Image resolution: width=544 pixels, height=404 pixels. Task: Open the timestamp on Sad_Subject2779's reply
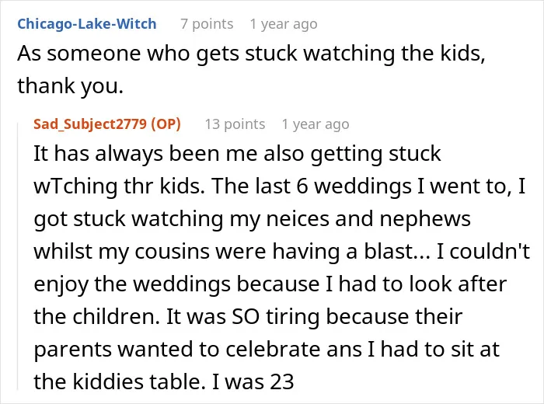(316, 124)
